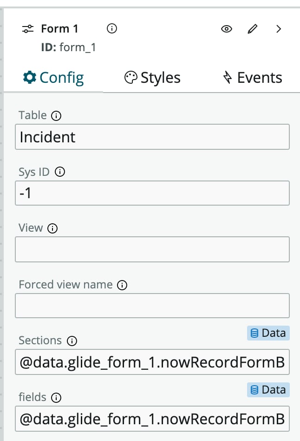The height and width of the screenshot is (441, 300).
Task: Click the pencil edit icon in header
Action: click(253, 29)
